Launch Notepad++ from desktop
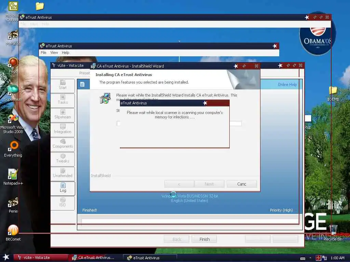350x262 pixels. click(x=13, y=177)
